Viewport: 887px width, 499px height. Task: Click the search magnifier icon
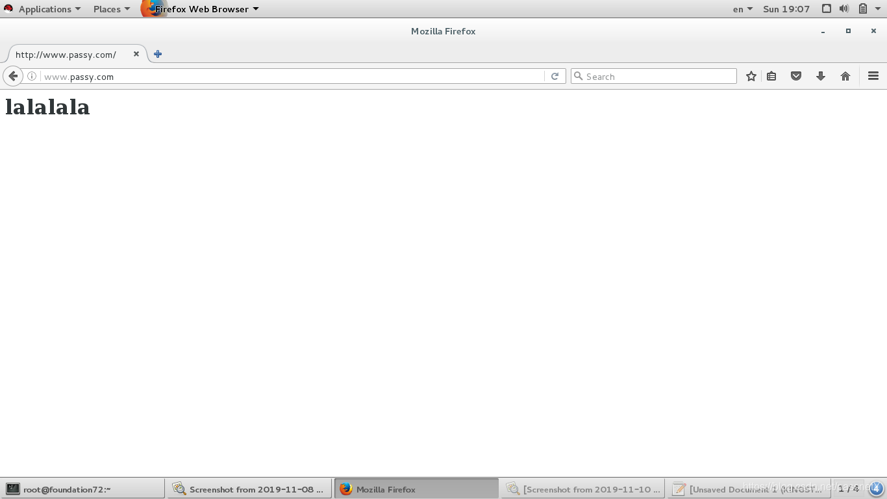click(x=578, y=76)
